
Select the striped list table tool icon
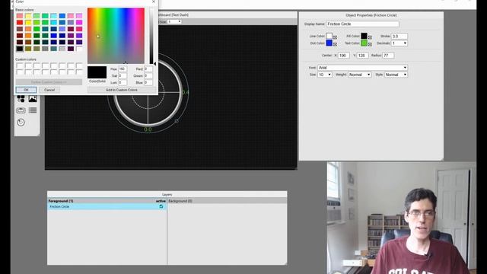pos(33,110)
